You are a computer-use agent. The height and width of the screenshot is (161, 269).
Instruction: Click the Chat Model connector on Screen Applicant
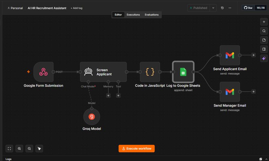pos(88,82)
